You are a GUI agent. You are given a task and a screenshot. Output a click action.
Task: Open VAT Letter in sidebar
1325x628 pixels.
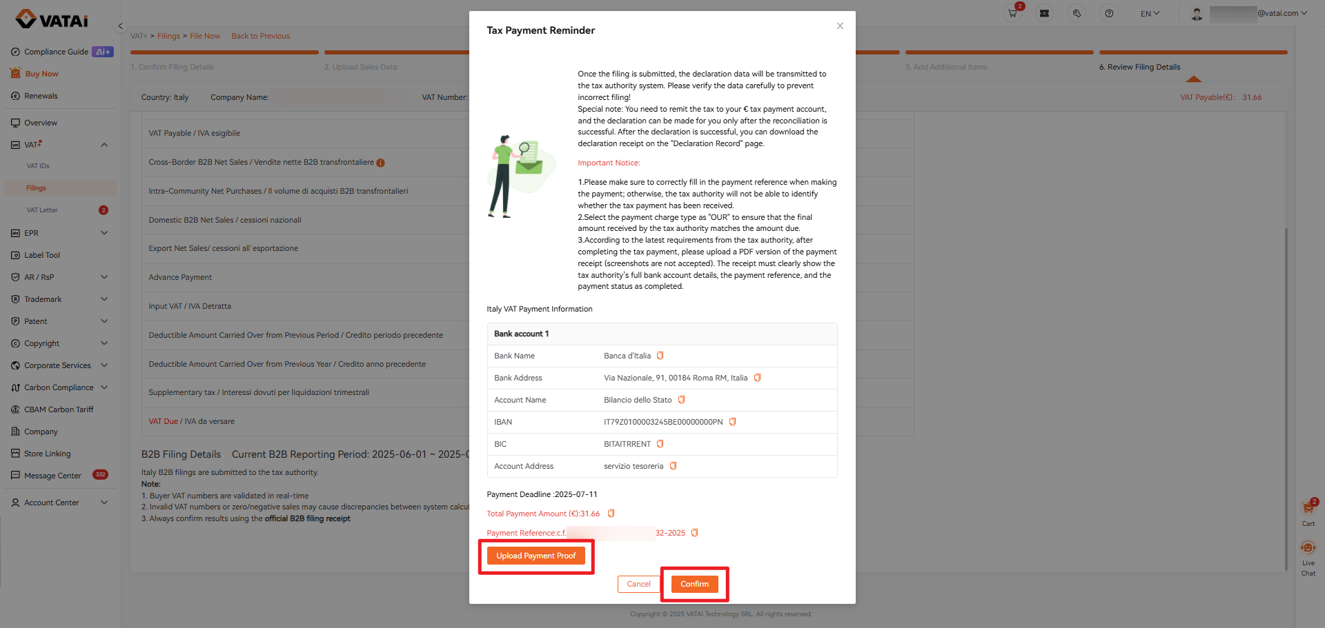(x=42, y=210)
